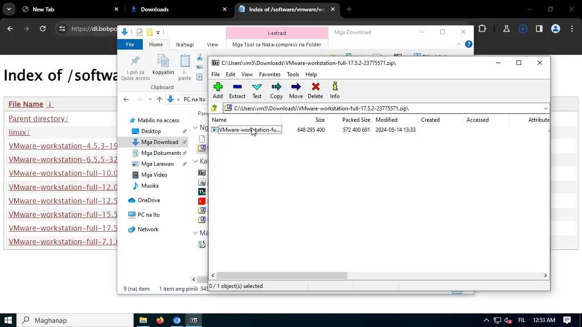Reload the browser page
The height and width of the screenshot is (327, 582).
(43, 29)
